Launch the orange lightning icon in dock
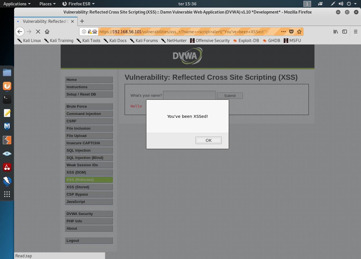The height and width of the screenshot is (259, 361). pyautogui.click(x=7, y=140)
